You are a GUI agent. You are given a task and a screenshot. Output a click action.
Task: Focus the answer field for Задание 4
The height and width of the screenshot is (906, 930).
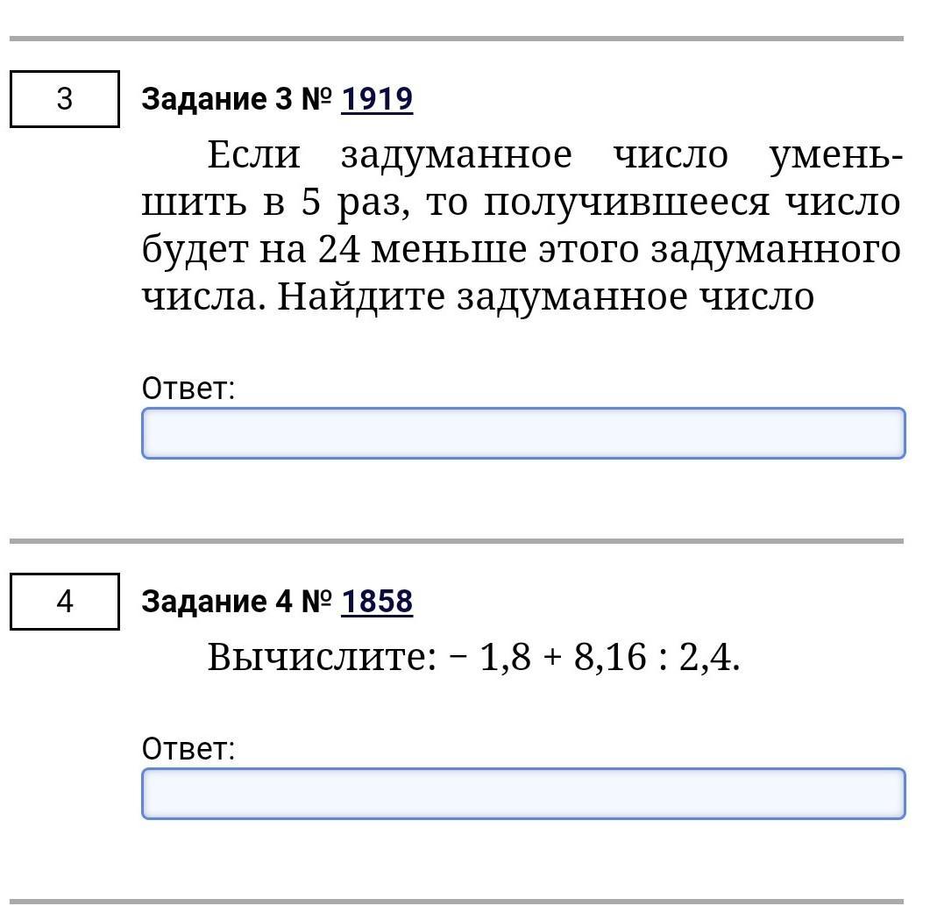523,794
